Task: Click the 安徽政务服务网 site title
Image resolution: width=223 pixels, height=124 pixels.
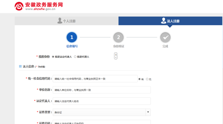Action: click(44, 5)
